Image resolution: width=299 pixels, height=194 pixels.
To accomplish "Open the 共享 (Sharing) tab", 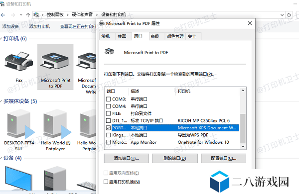I will [x=122, y=36].
